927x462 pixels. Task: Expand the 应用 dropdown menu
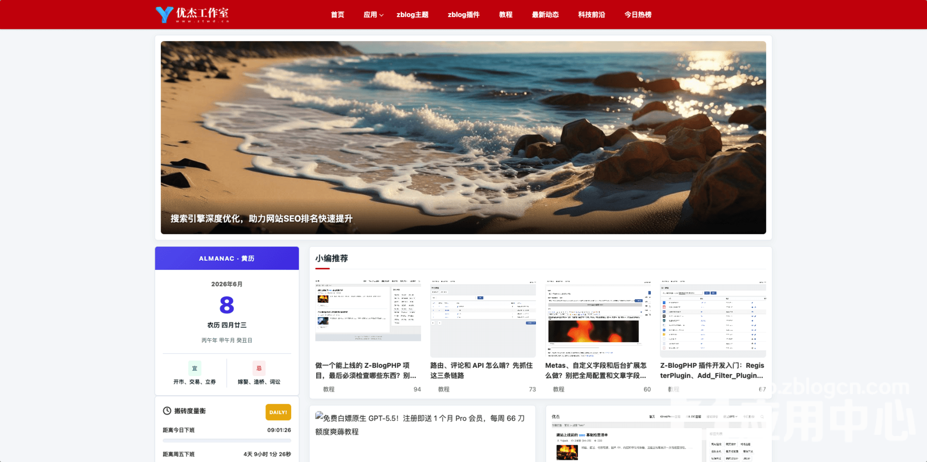coord(373,14)
